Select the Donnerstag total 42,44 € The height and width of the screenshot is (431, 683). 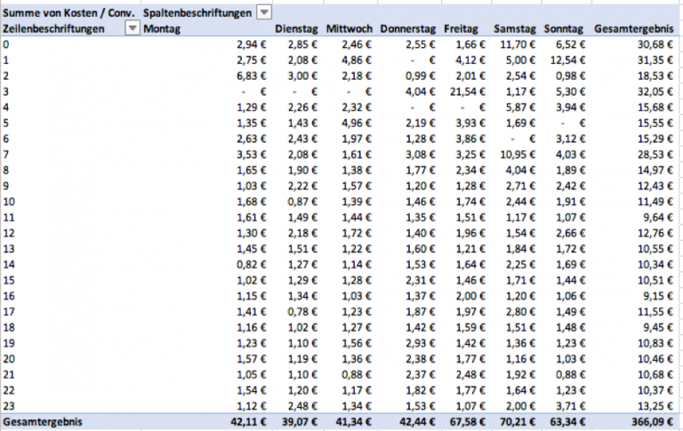tap(417, 422)
